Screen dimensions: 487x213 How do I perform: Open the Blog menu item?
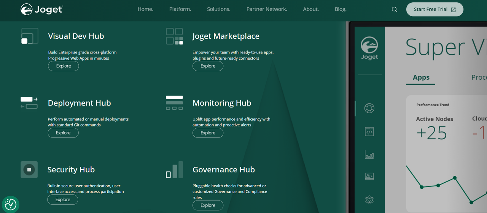(341, 9)
